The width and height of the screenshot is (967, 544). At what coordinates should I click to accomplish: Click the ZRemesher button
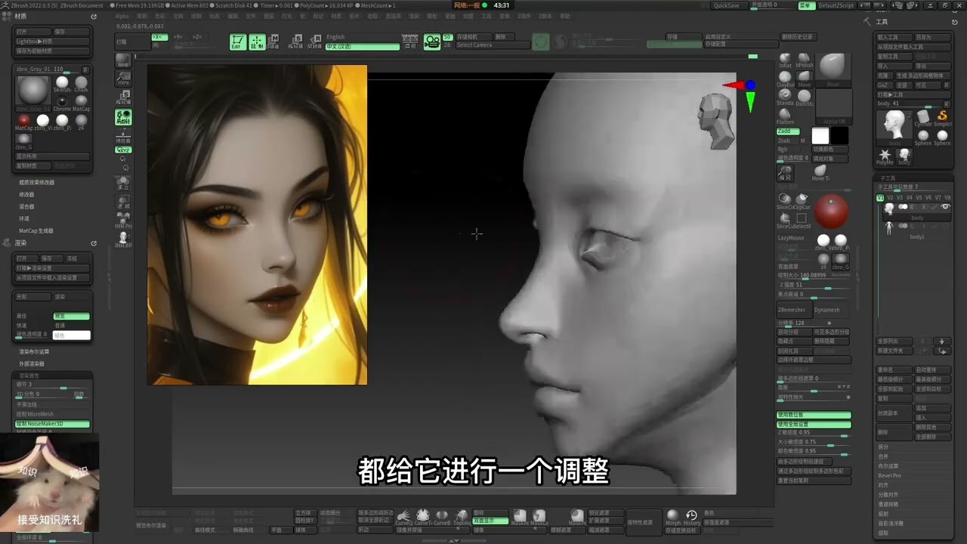(795, 310)
